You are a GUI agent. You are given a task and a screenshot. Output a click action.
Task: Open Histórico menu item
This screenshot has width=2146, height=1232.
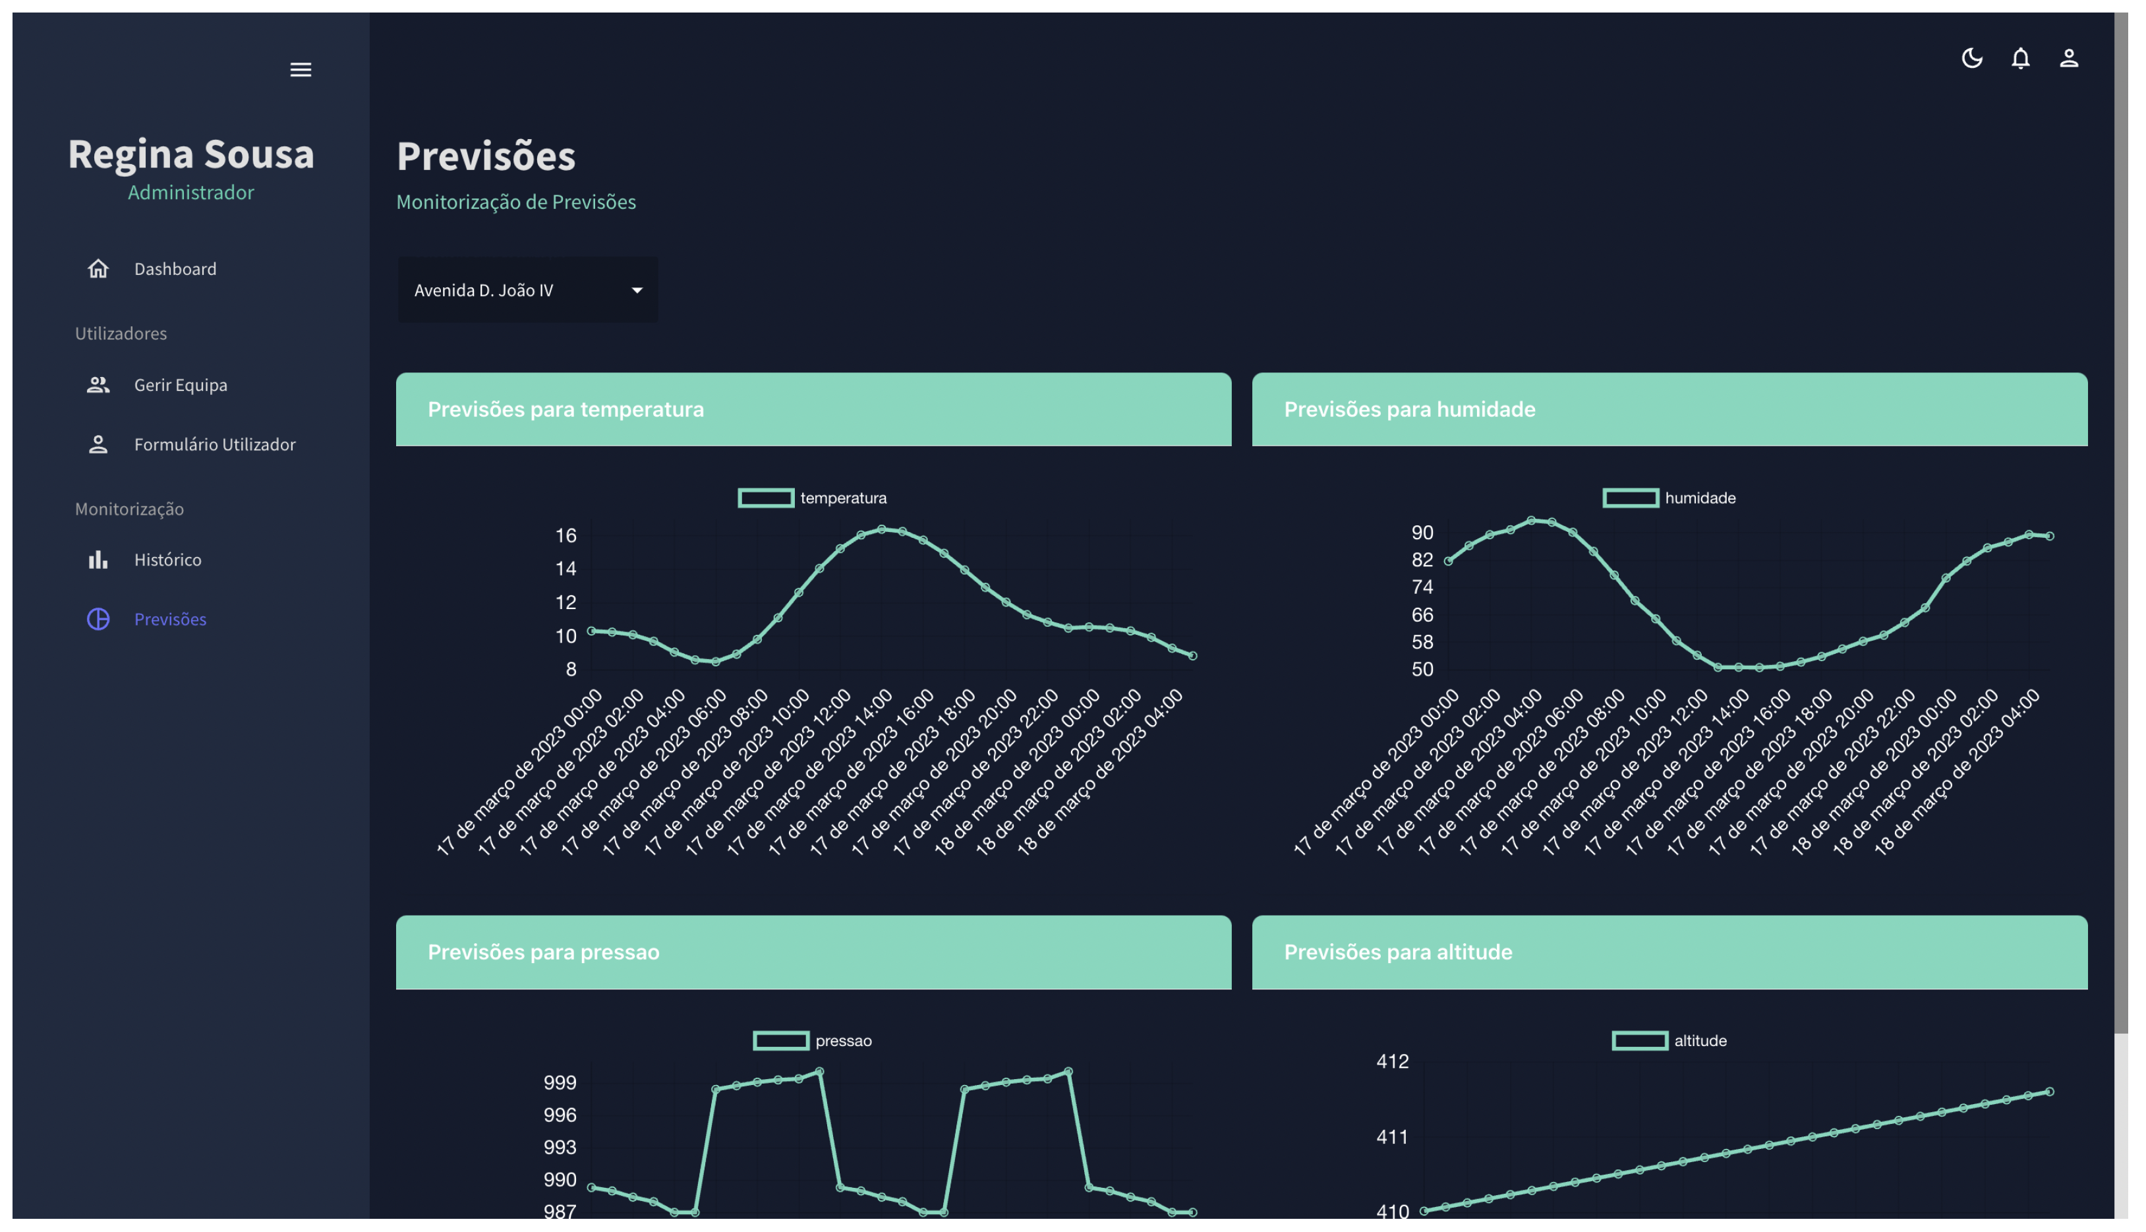(x=167, y=559)
